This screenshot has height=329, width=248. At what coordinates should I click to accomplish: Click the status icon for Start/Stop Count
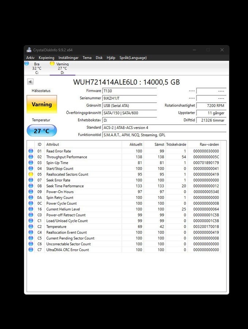[x=31, y=168]
